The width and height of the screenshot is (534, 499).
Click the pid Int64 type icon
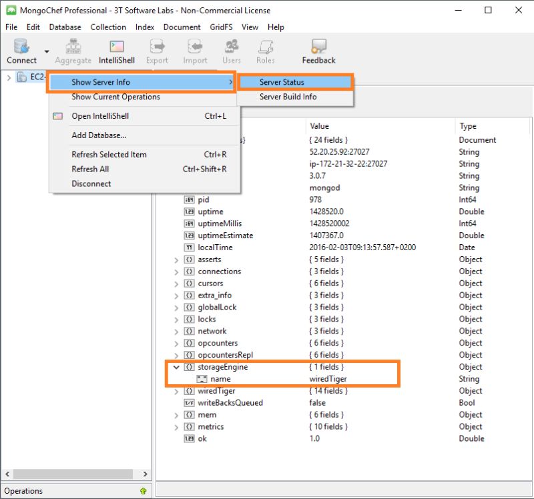(189, 200)
